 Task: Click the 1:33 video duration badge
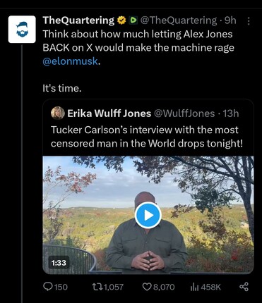tap(59, 263)
